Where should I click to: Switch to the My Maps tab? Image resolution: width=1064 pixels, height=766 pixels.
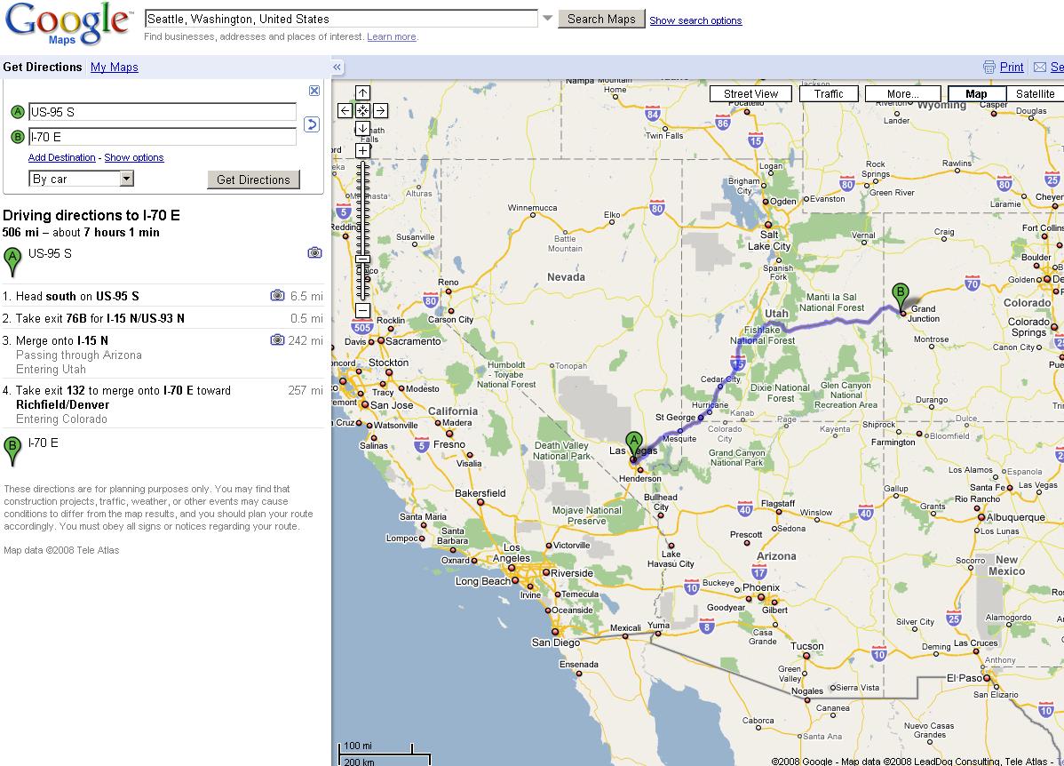[114, 68]
